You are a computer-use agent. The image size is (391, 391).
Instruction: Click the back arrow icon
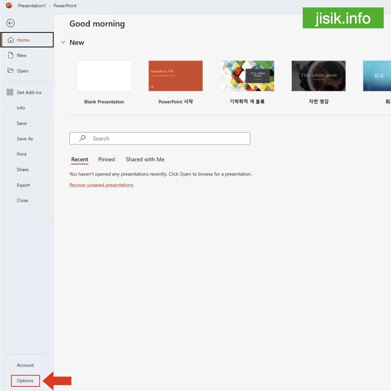tap(10, 23)
